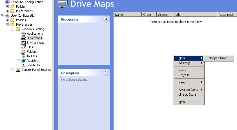The width and height of the screenshot is (237, 130).
Task: Click the Path column header
Action: 194,15
